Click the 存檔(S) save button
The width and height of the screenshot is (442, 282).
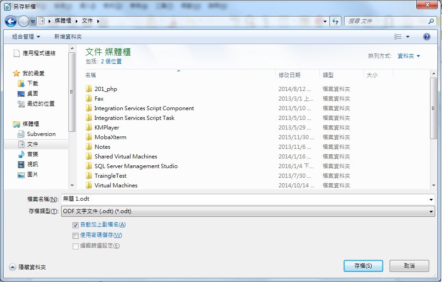coord(363,266)
